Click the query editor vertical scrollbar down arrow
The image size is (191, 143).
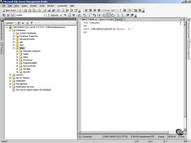pyautogui.click(x=185, y=129)
